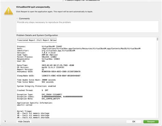Click the Time Since Wake 942 seconds line
The image size is (162, 126).
[35, 82]
